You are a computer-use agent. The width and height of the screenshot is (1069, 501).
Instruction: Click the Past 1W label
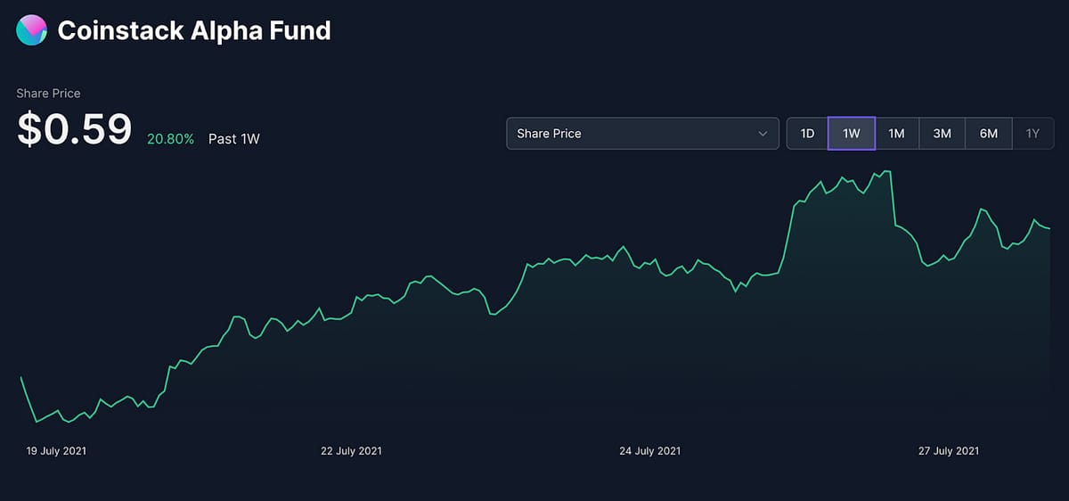[233, 139]
